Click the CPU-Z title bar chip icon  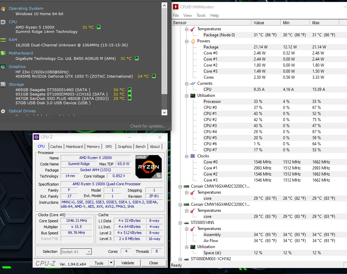pos(36,137)
